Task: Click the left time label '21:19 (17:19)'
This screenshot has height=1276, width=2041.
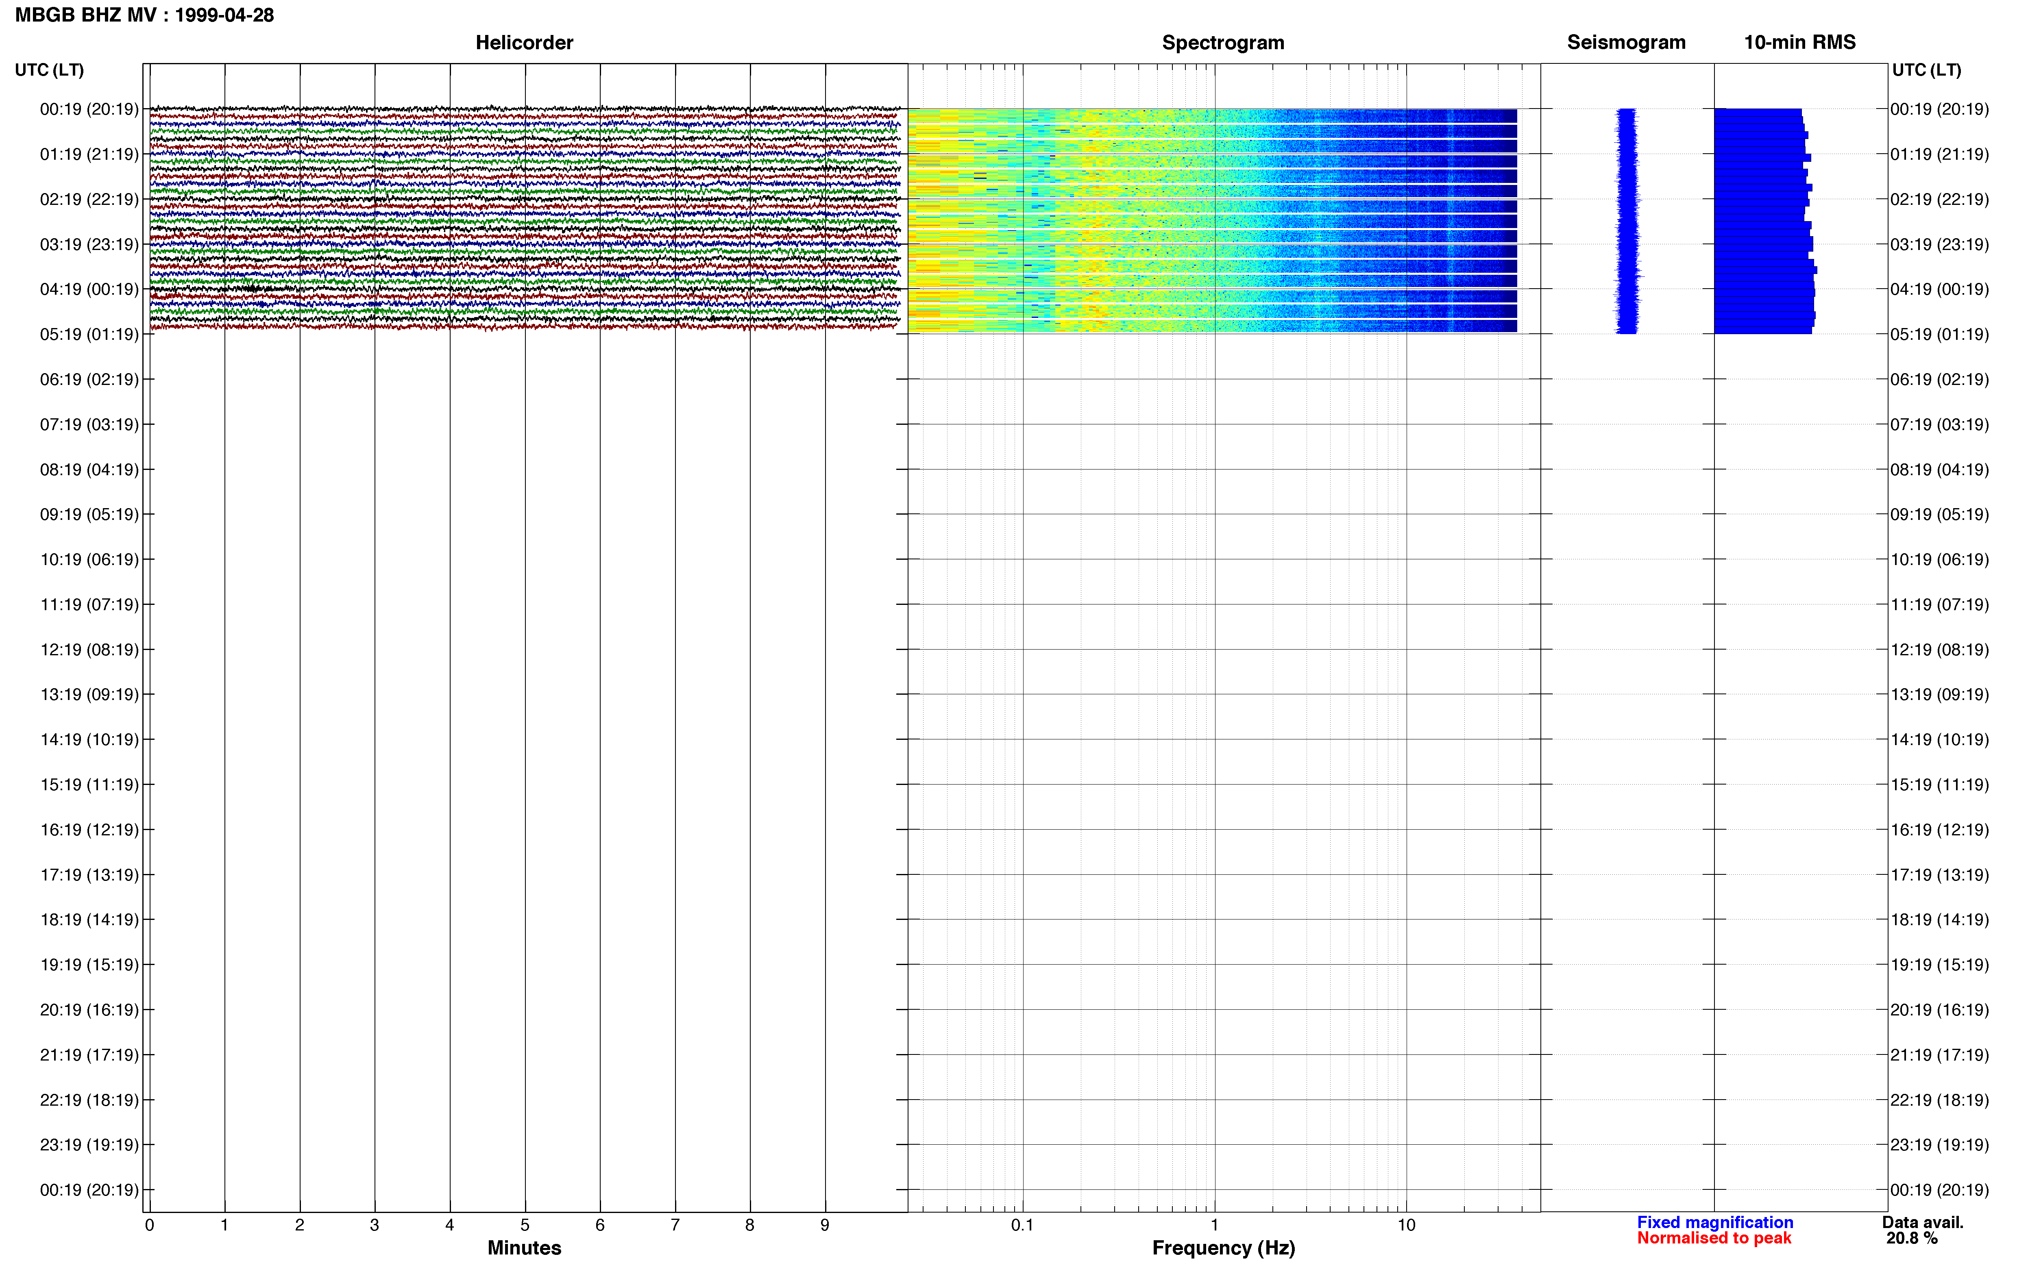Action: pos(89,1055)
